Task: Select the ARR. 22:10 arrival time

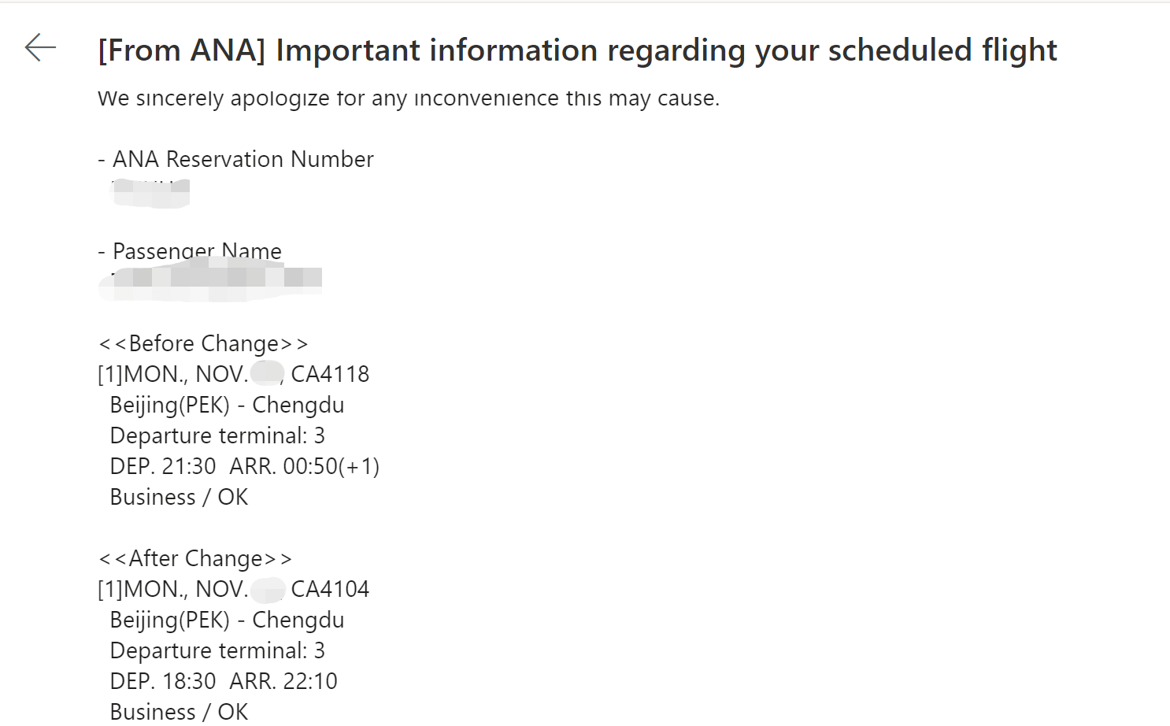Action: [x=283, y=681]
